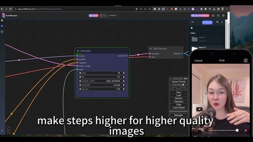253x142 pixels.
Task: Enable the Extra options checkbox
Action: (x=183, y=85)
